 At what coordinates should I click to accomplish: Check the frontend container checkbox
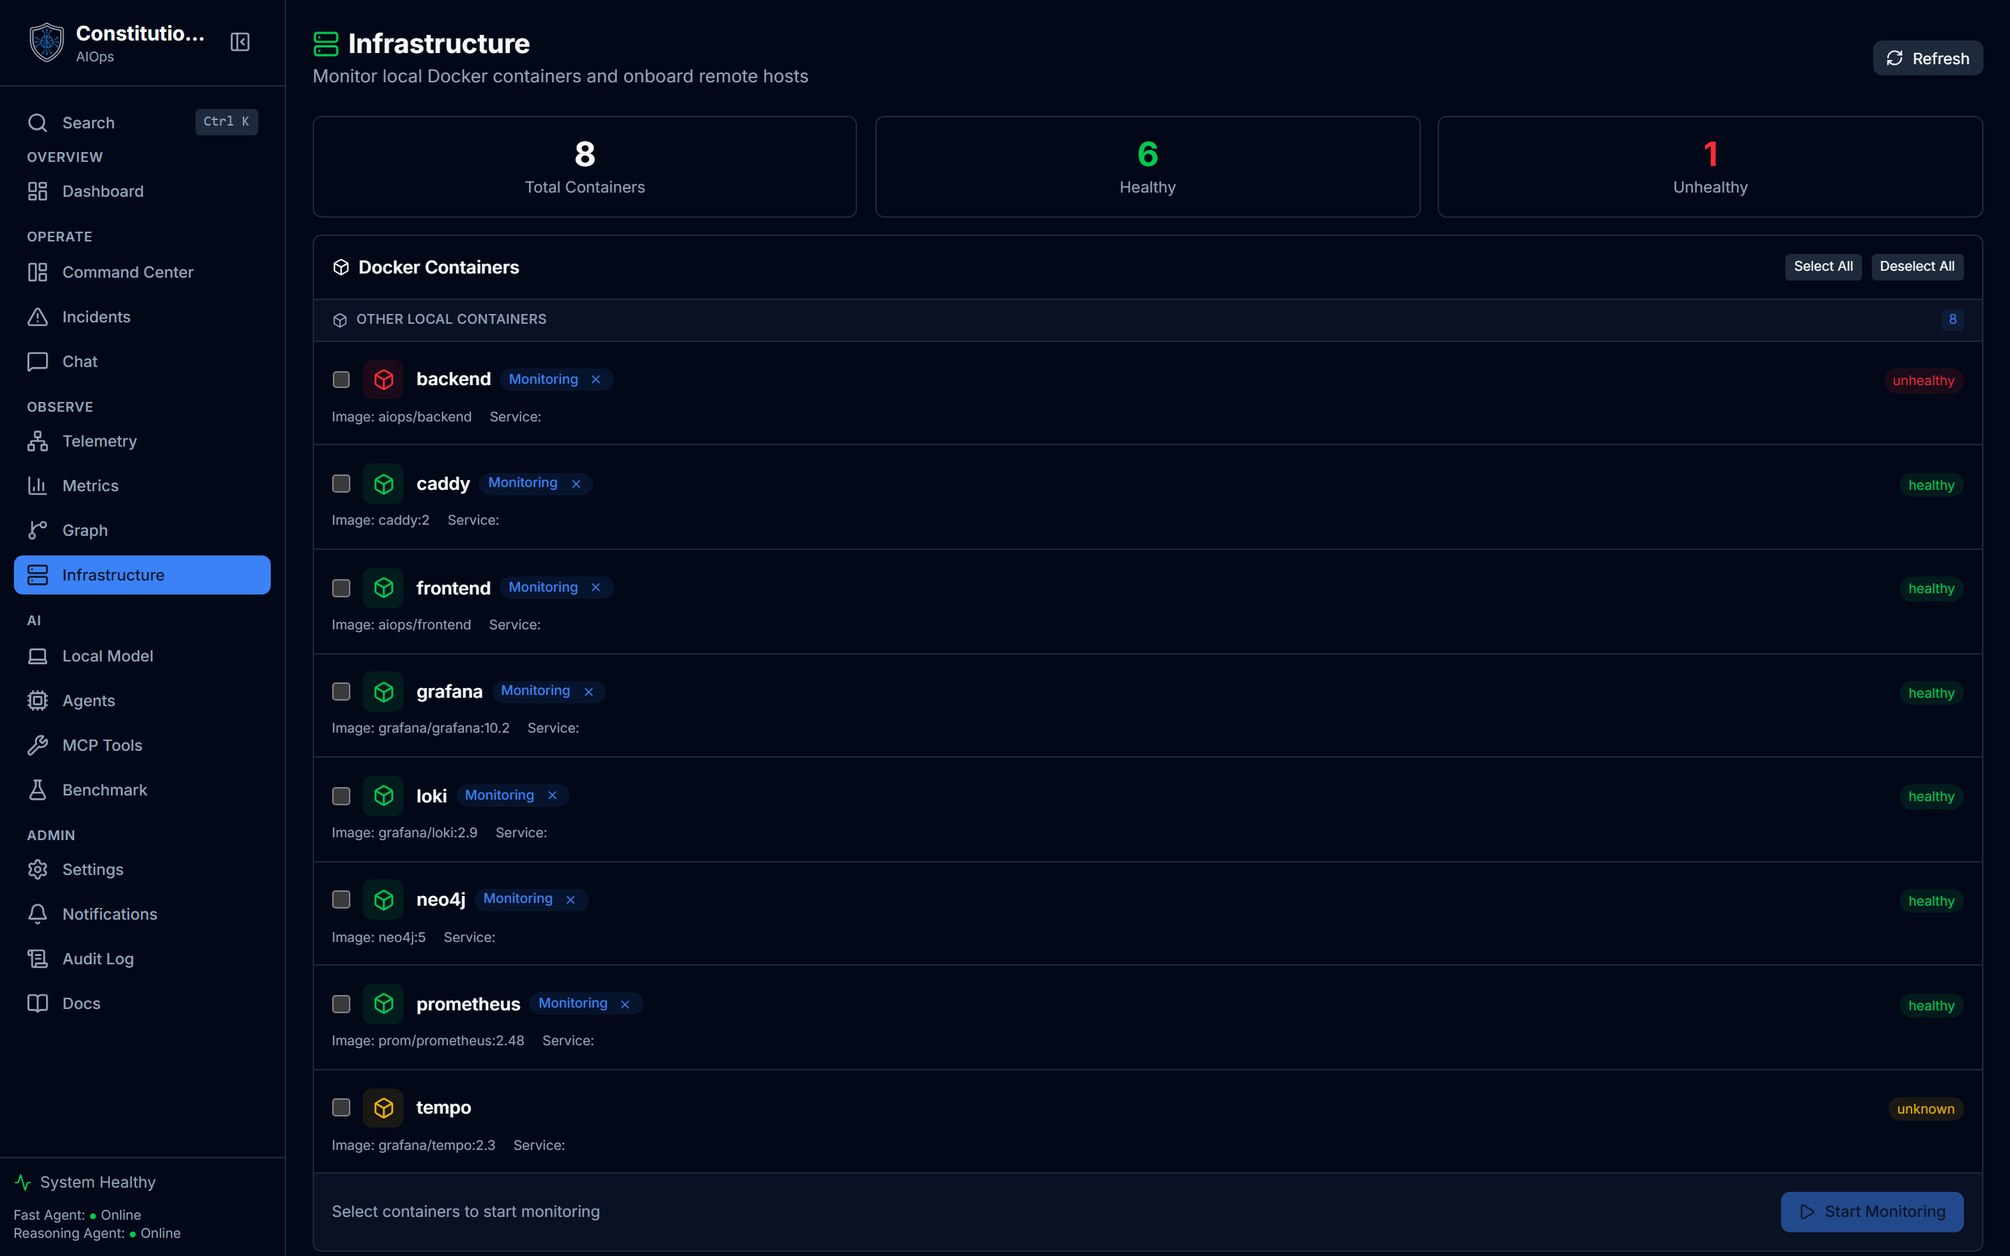341,588
